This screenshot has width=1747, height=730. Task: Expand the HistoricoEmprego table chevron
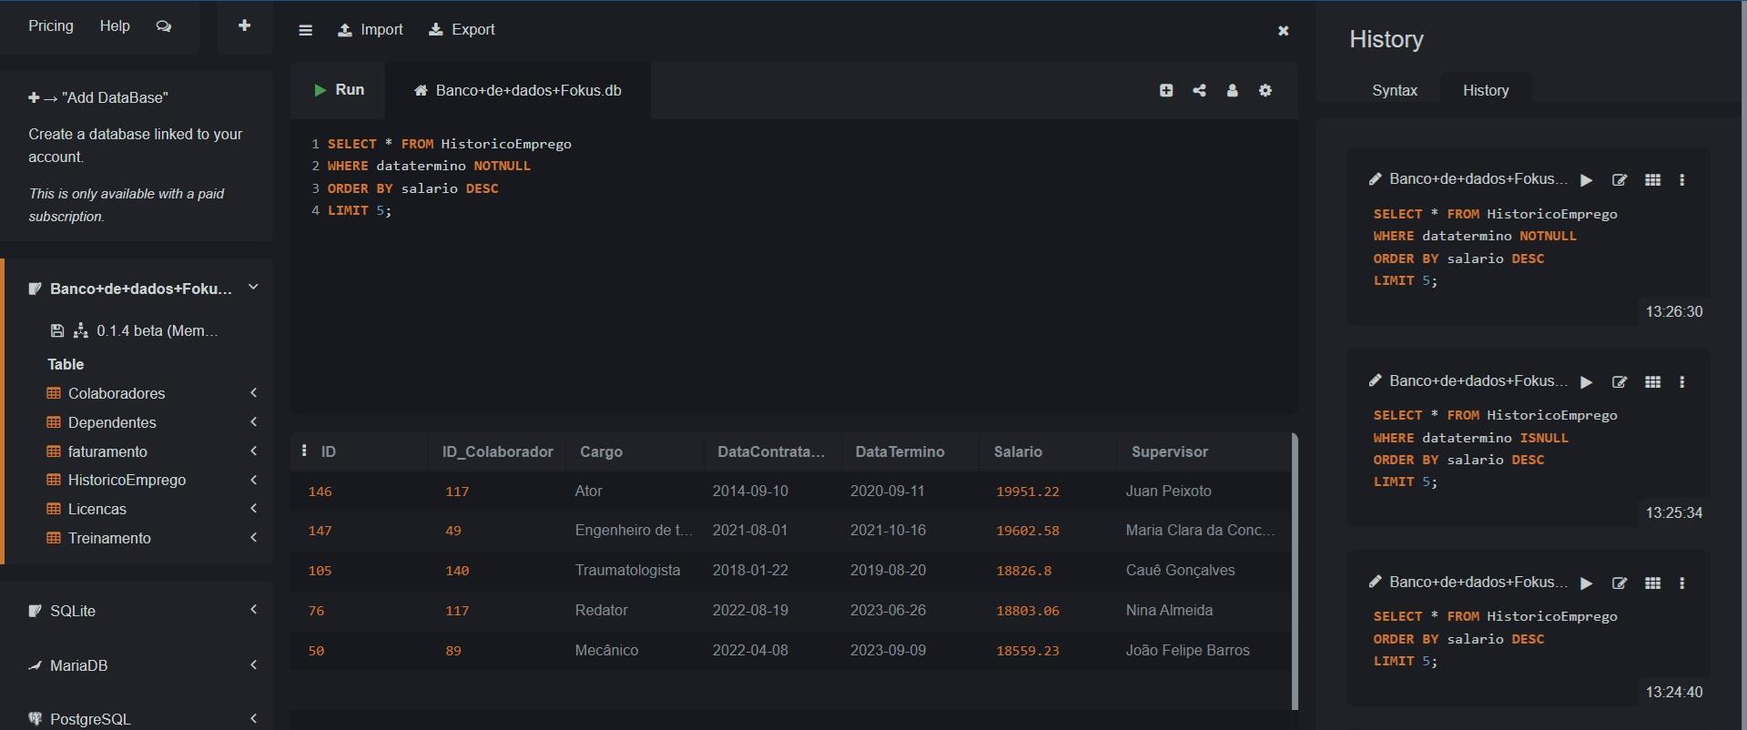[254, 479]
